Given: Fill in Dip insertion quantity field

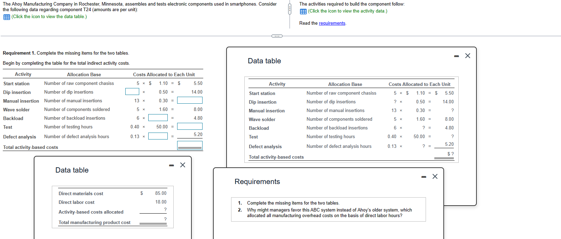Looking at the screenshot, I should [132, 91].
